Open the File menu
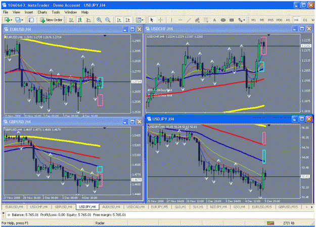The height and width of the screenshot is (227, 316). pyautogui.click(x=6, y=12)
